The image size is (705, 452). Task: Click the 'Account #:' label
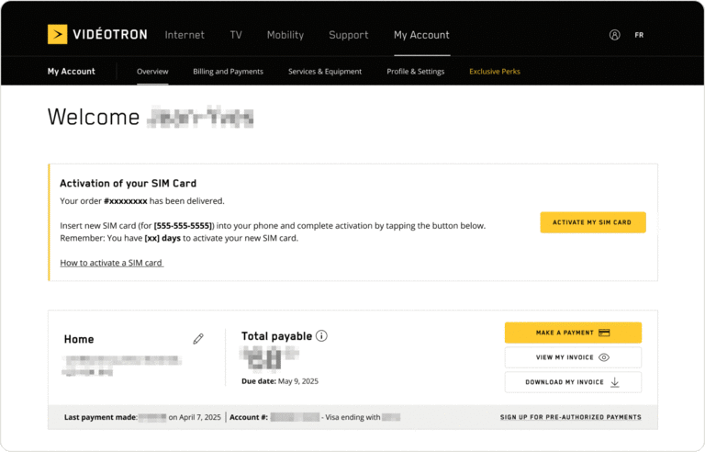pyautogui.click(x=249, y=417)
